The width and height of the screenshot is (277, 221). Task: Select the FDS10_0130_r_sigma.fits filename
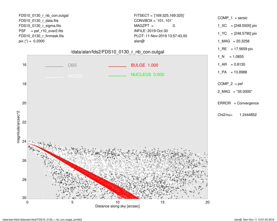(x=40, y=26)
